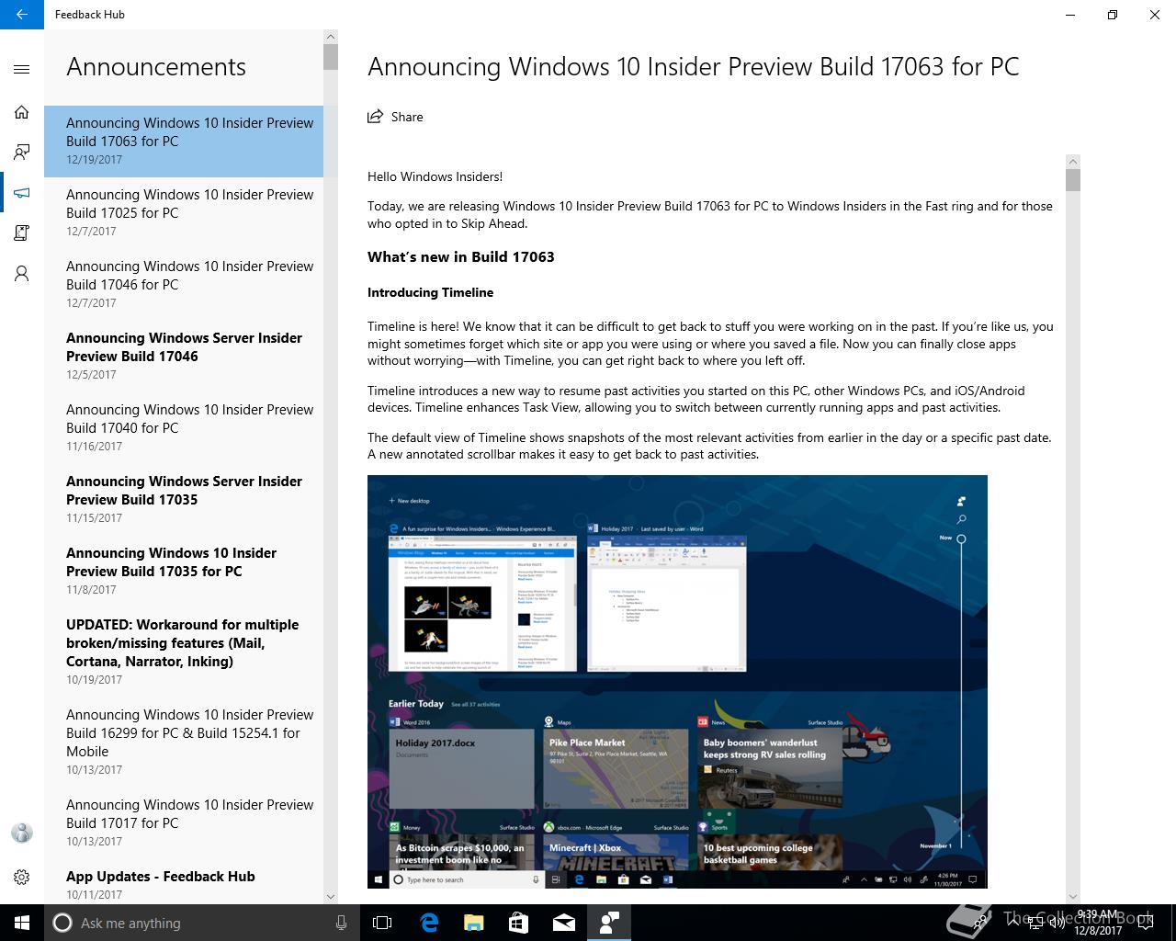Open UPDATED Workaround for broken features announcement

(x=184, y=652)
